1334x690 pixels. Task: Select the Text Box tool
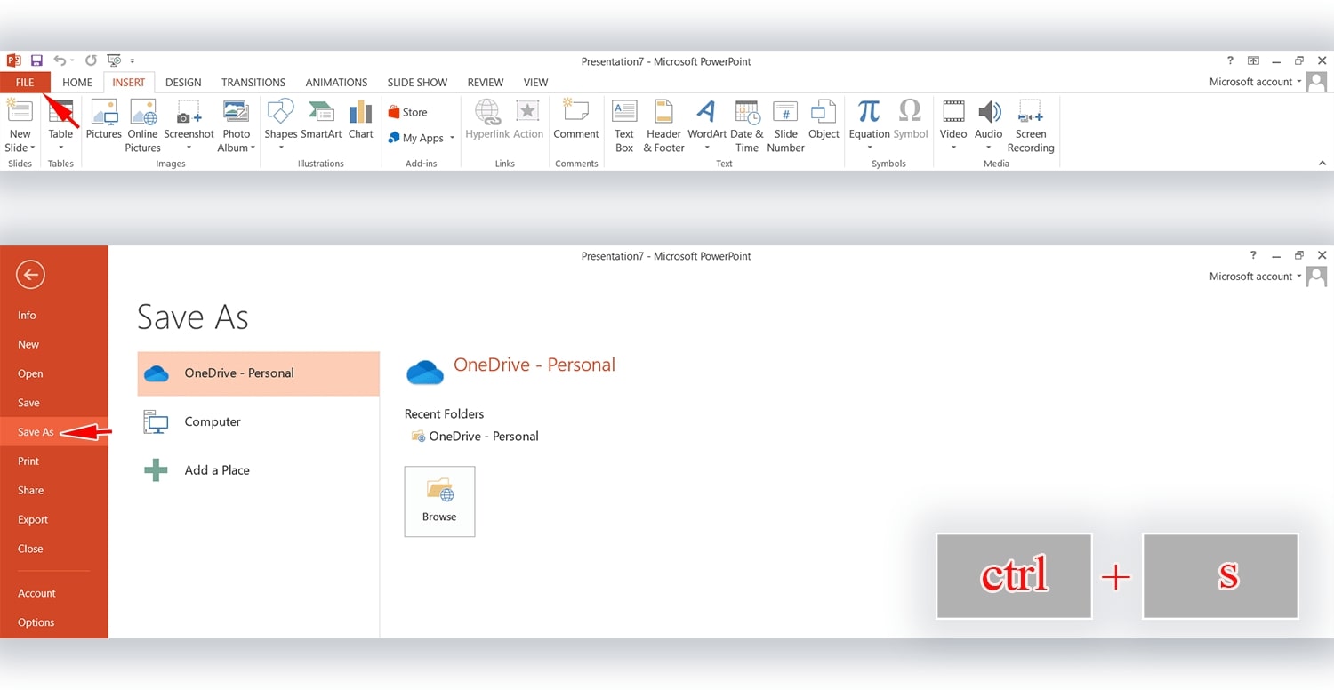624,126
